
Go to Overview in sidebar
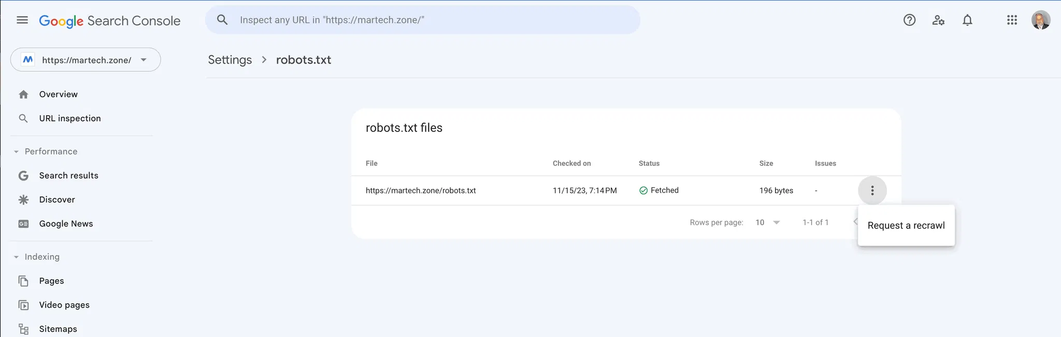pyautogui.click(x=58, y=95)
